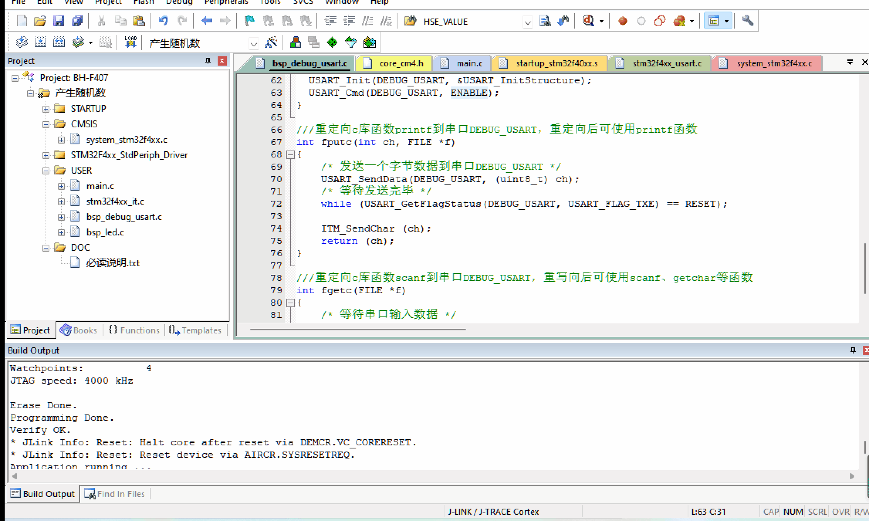This screenshot has width=869, height=521.
Task: Click the Download (LOAD) to flash icon
Action: click(x=130, y=42)
